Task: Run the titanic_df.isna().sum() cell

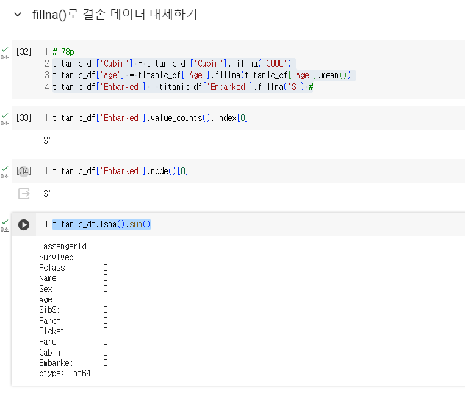Action: click(24, 225)
